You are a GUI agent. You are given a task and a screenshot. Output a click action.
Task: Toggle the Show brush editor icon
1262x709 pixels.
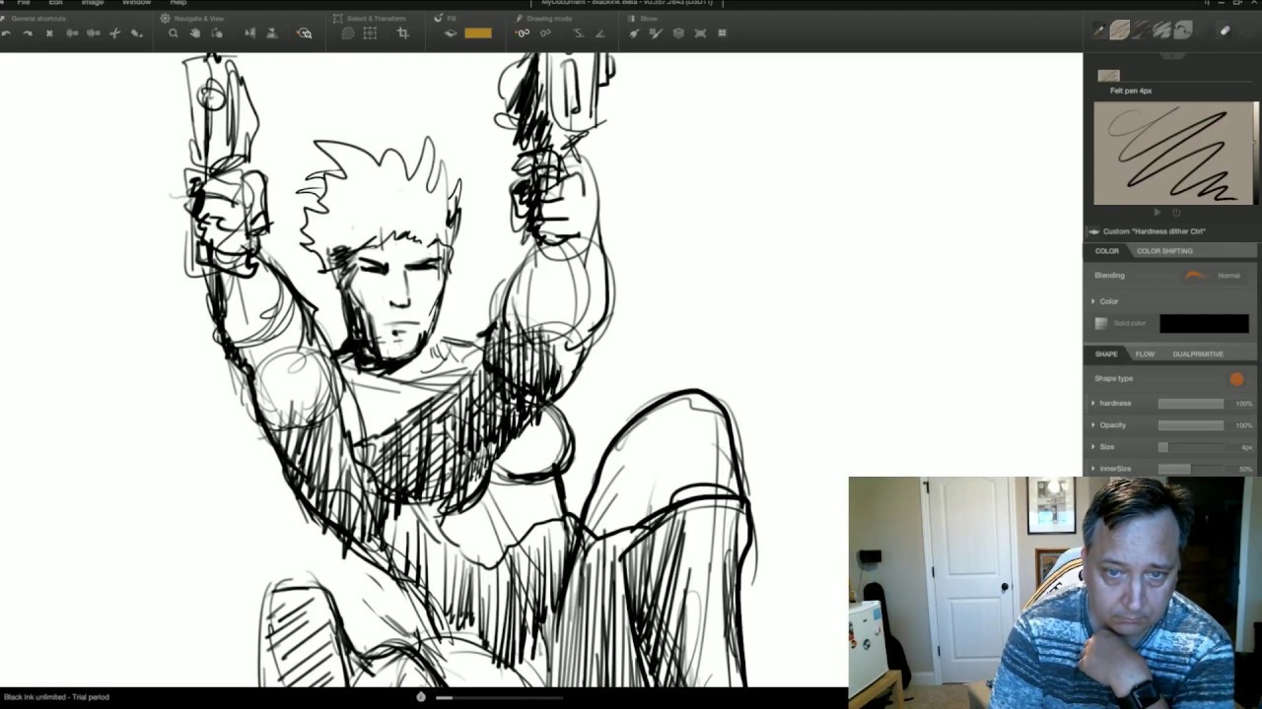pyautogui.click(x=656, y=33)
